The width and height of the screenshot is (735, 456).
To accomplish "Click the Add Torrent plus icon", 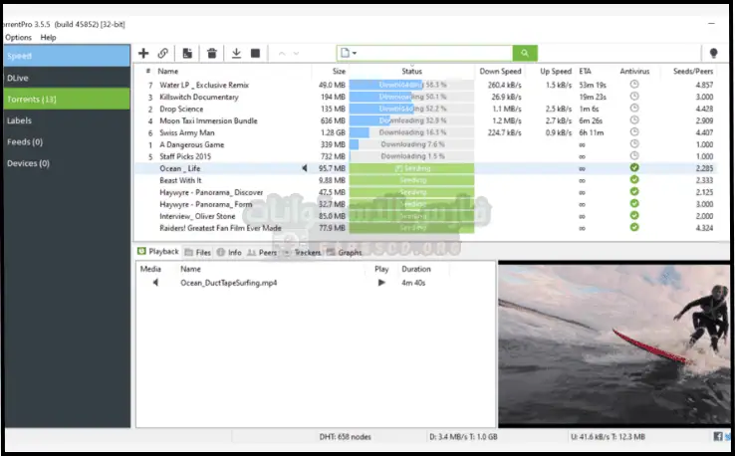I will pyautogui.click(x=143, y=53).
